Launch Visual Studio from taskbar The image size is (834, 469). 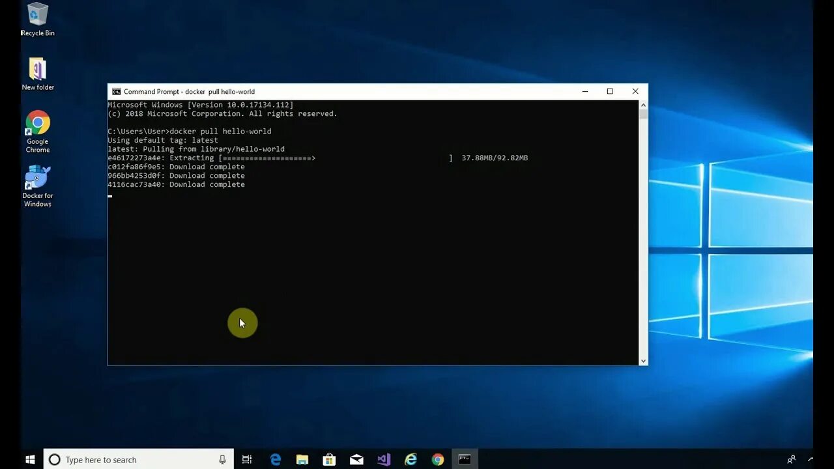click(383, 460)
